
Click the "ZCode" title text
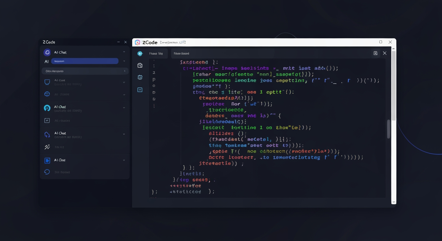[x=150, y=42]
